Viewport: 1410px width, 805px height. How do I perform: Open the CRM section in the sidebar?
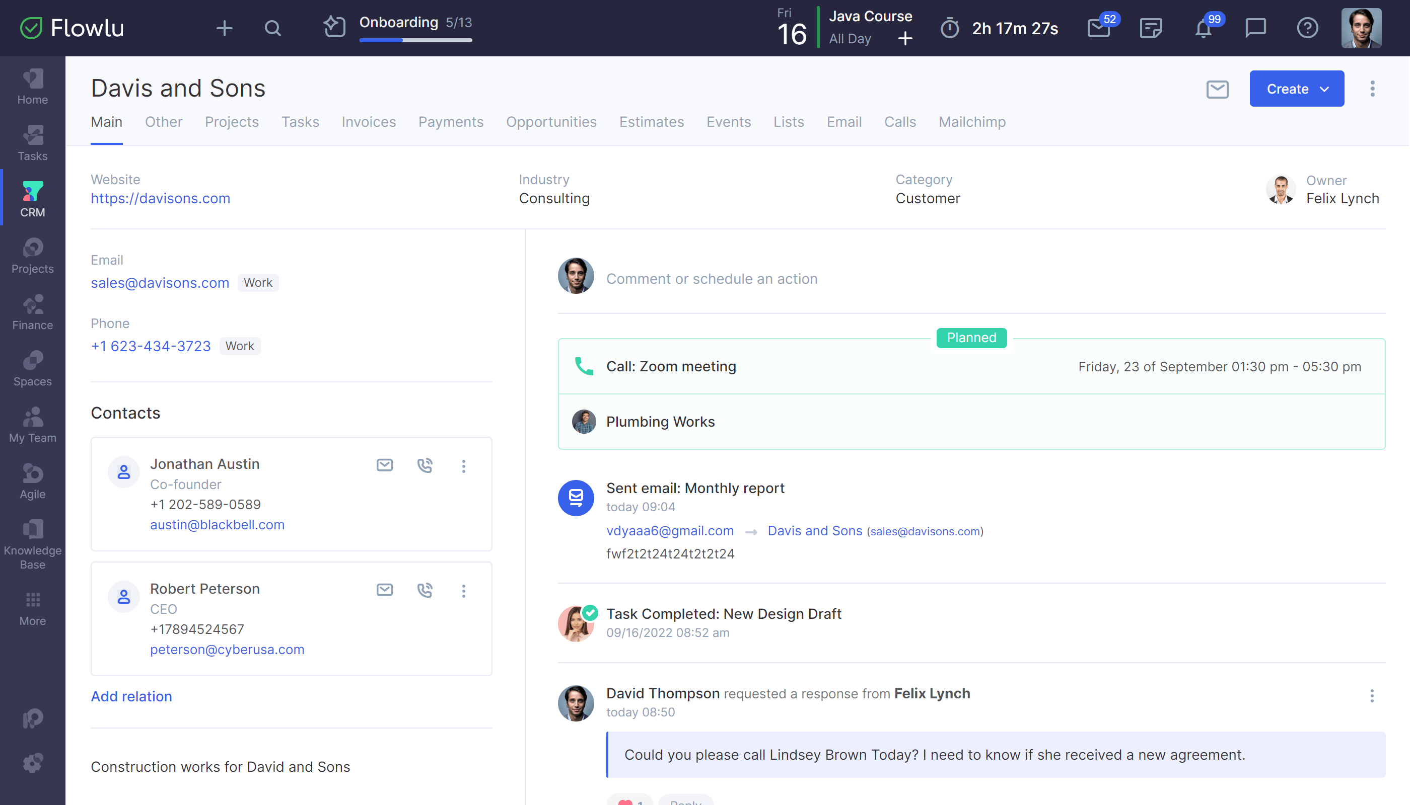pos(32,198)
